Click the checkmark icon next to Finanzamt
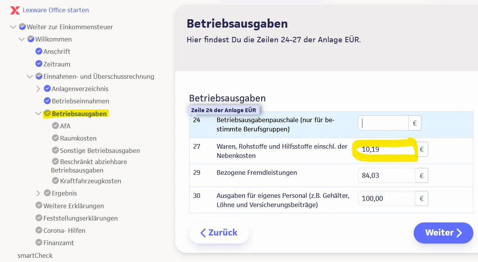The height and width of the screenshot is (262, 478). [x=39, y=242]
